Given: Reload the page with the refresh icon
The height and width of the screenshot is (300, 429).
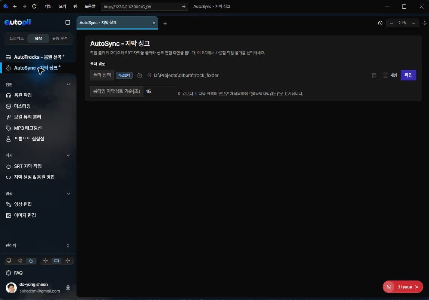Looking at the screenshot, I should tap(34, 6).
